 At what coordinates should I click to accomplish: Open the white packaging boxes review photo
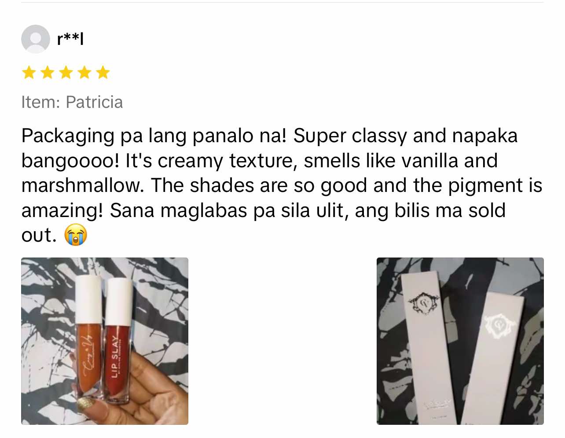click(460, 341)
